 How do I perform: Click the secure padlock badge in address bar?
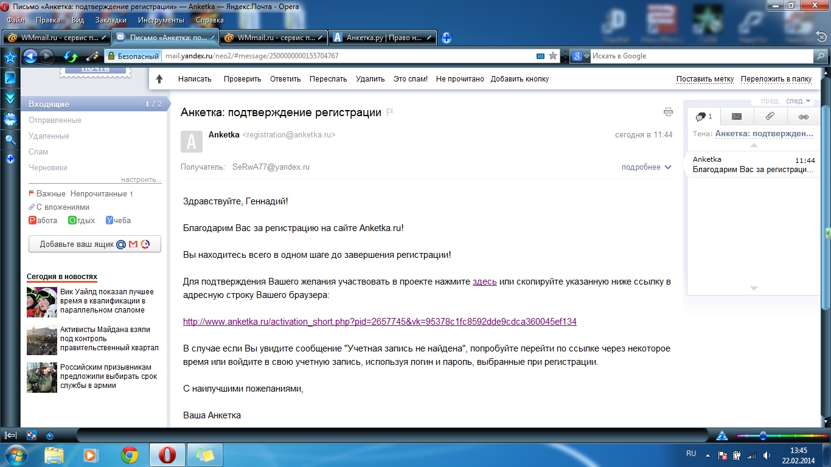[133, 56]
